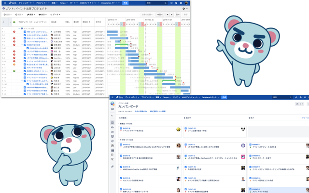
Task: Click search magnifier in Kanban sidebar
Action: [x=112, y=116]
